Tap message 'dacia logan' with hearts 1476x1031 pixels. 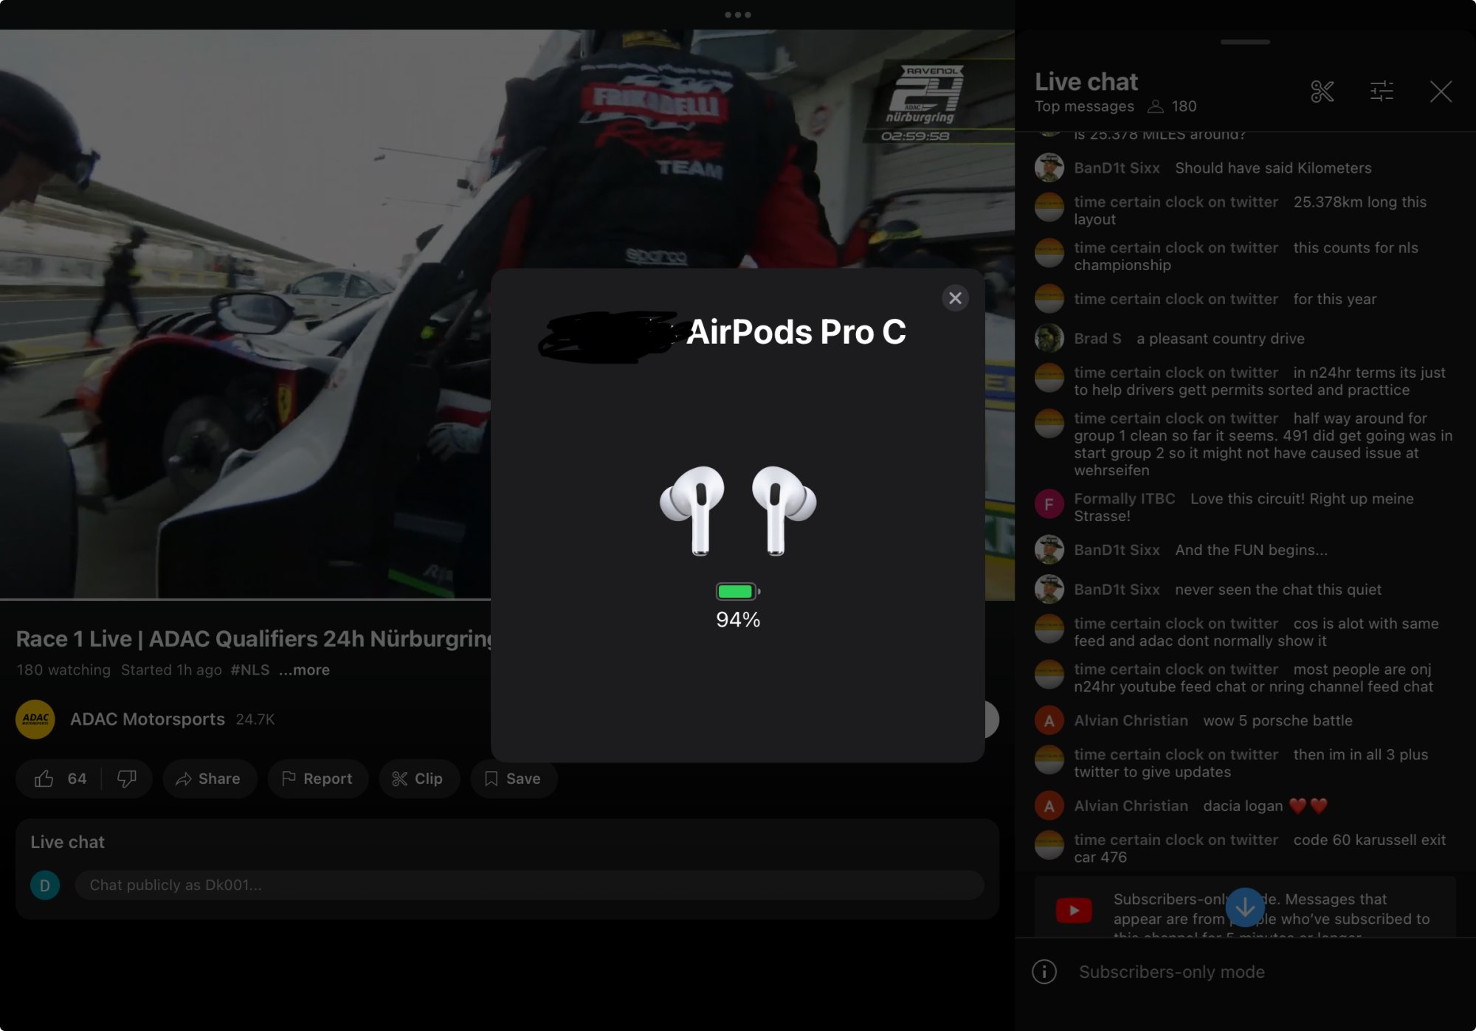1265,806
